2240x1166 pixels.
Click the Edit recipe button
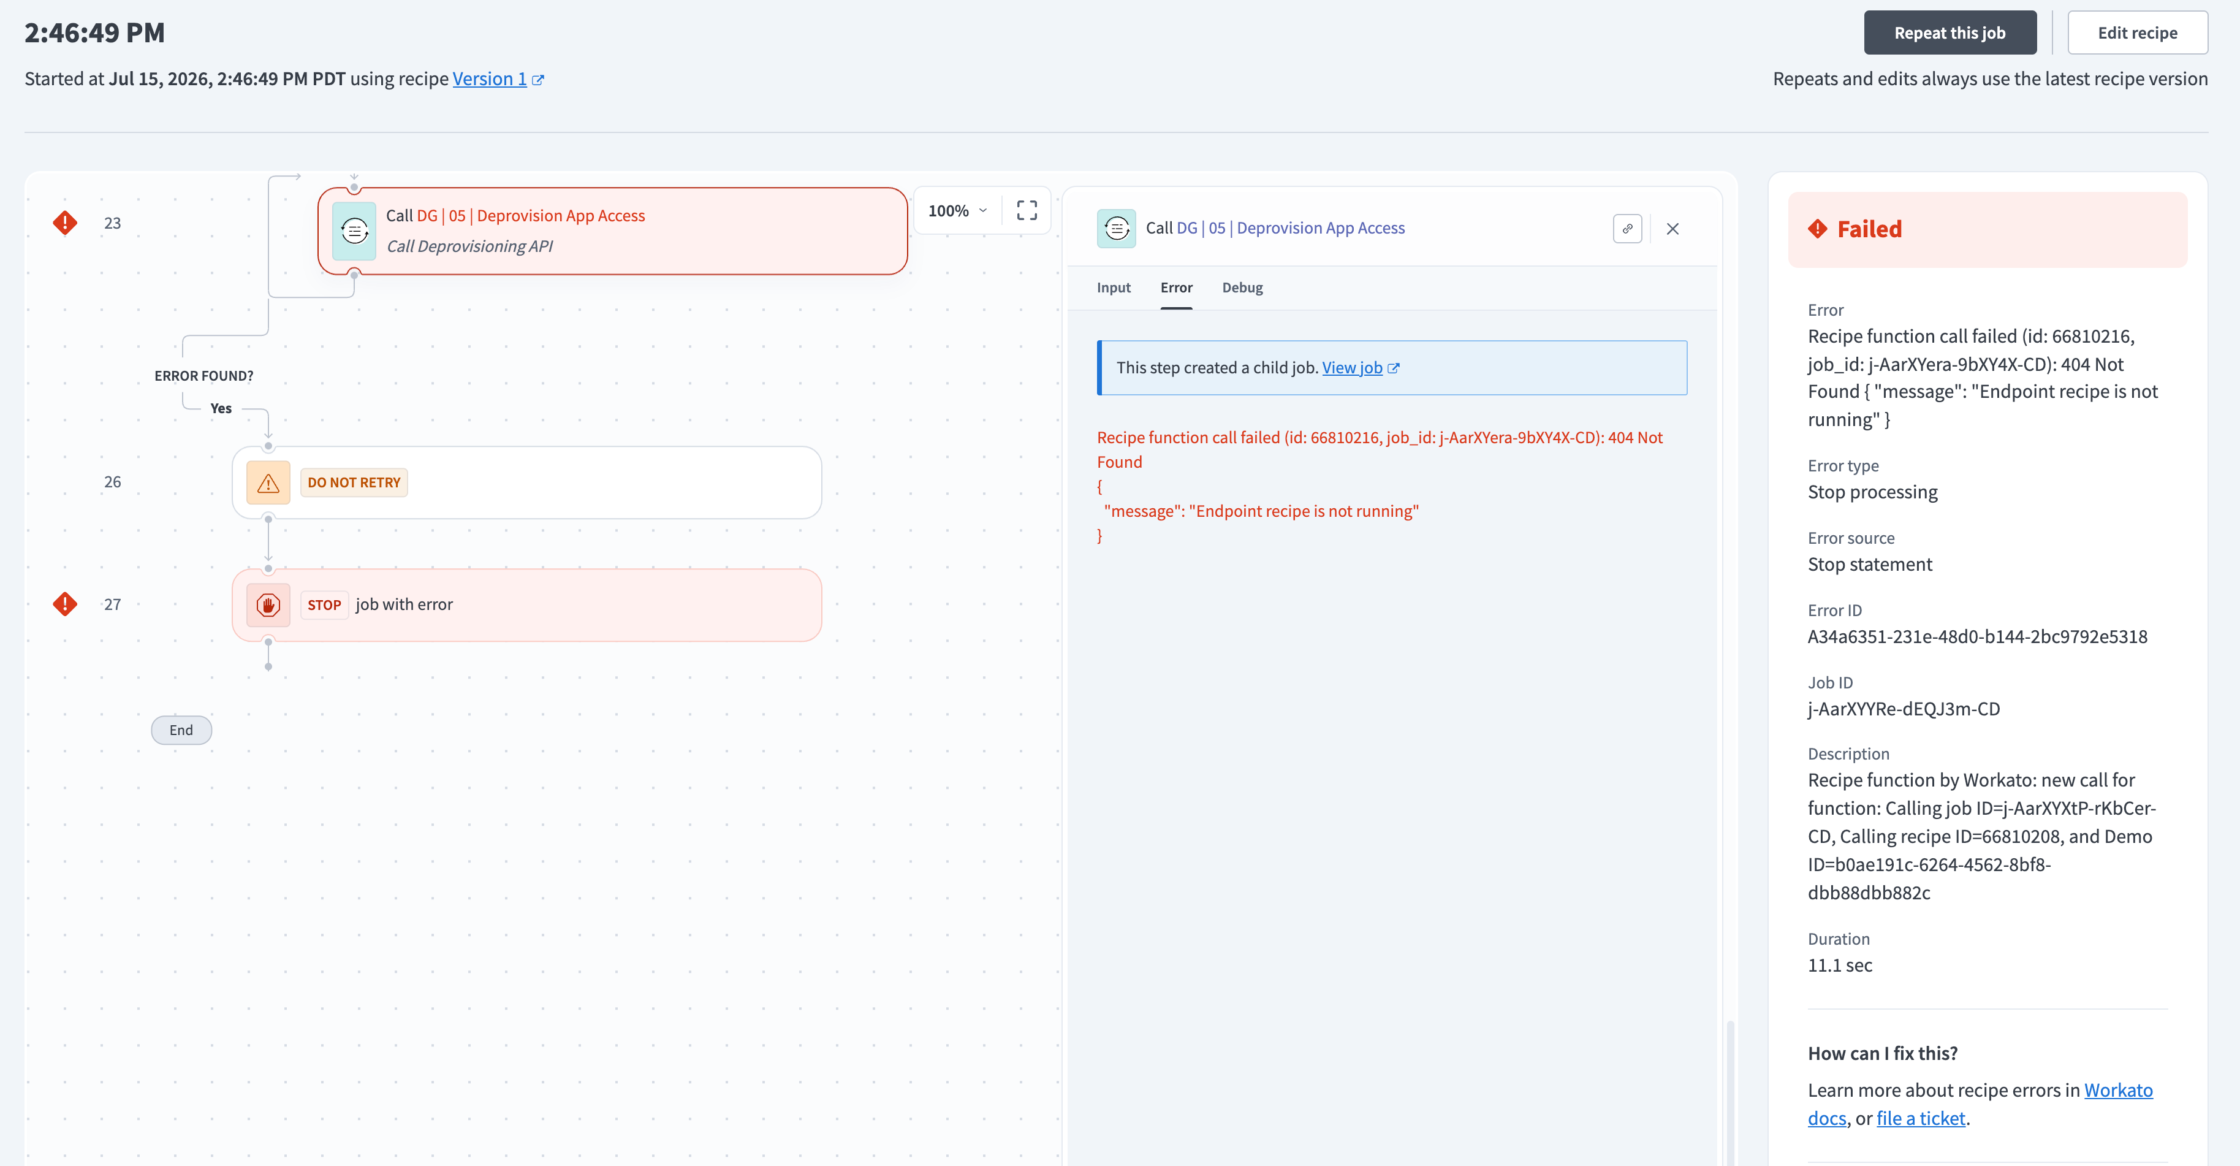(2136, 33)
